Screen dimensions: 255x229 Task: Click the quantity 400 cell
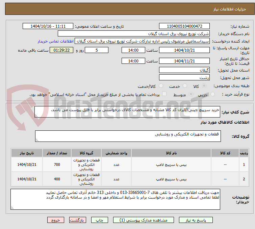[57, 179]
